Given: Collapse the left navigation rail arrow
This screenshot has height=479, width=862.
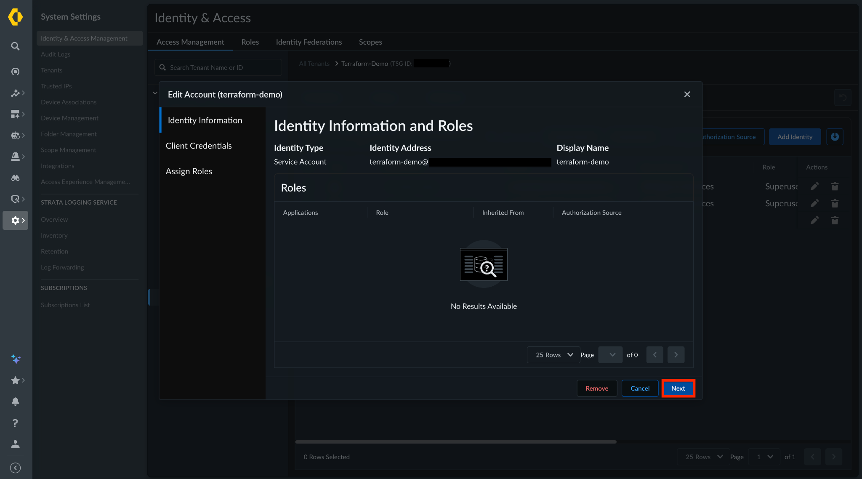Looking at the screenshot, I should [x=15, y=468].
